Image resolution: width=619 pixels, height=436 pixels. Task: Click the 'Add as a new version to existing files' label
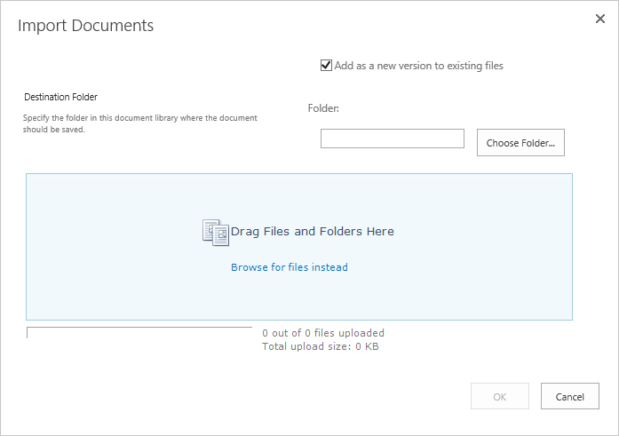[x=419, y=66]
